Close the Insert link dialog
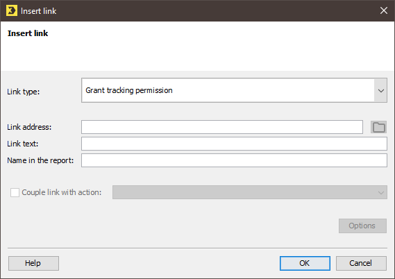This screenshot has width=395, height=279. point(384,10)
